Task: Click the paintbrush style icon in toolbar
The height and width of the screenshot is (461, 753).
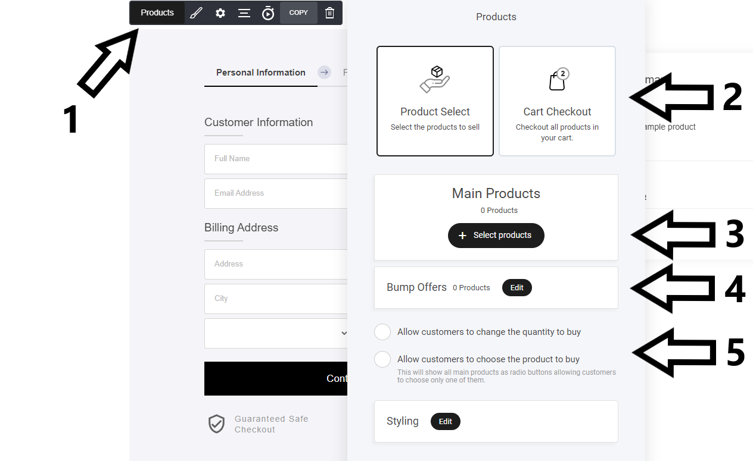Action: point(196,13)
